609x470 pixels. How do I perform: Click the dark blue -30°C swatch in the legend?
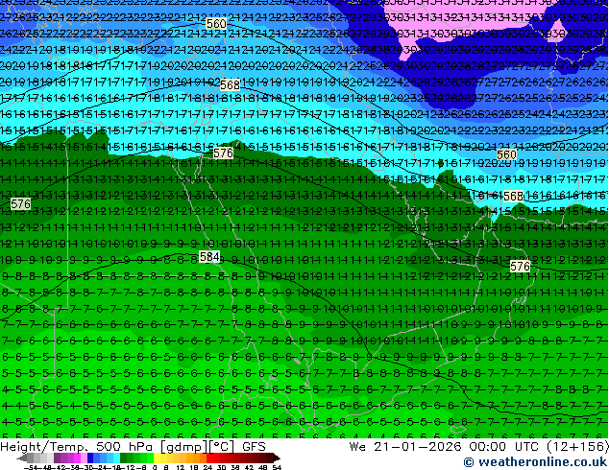pyautogui.click(x=90, y=458)
